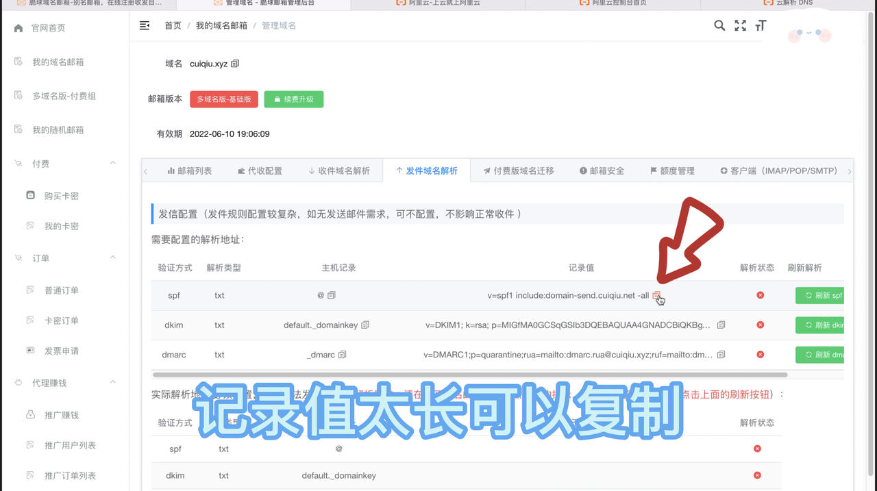This screenshot has width=877, height=491.
Task: Click dkim row red error status icon
Action: [x=761, y=325]
